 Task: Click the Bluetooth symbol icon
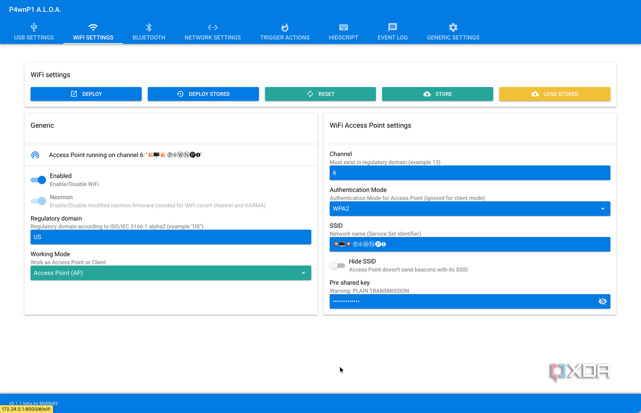[x=149, y=27]
